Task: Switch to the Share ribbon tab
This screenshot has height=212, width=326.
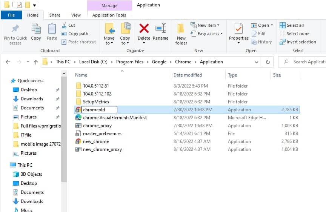Action: pos(55,15)
